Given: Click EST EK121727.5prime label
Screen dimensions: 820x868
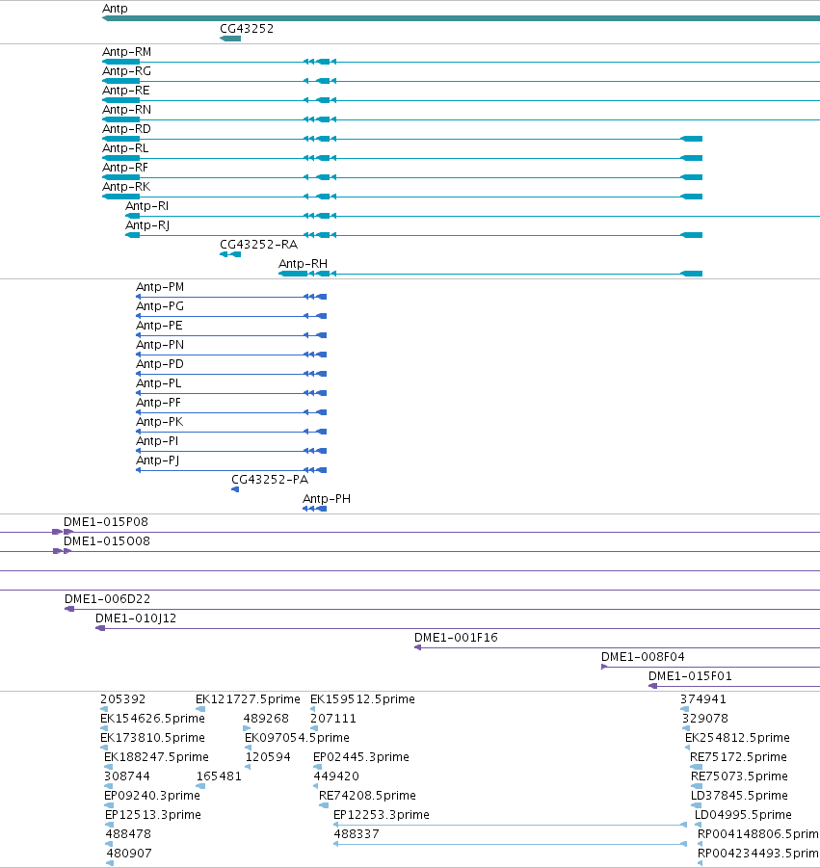Looking at the screenshot, I should click(x=248, y=699).
